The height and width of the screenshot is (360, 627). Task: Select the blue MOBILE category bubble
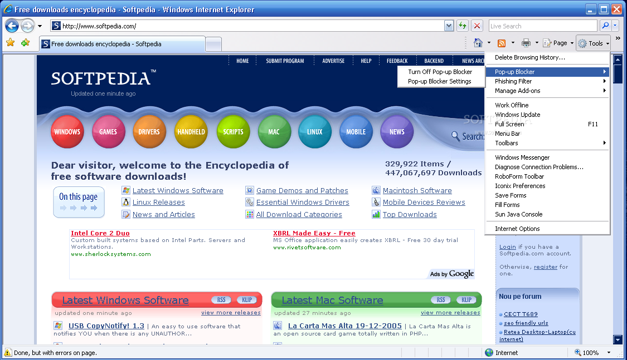(x=356, y=132)
